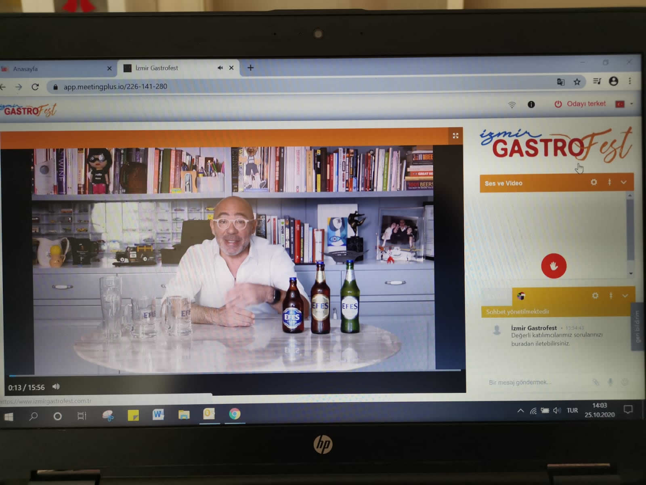Viewport: 646px width, 485px height.
Task: Click the 'Odayı terket' leave room button
Action: click(x=580, y=104)
